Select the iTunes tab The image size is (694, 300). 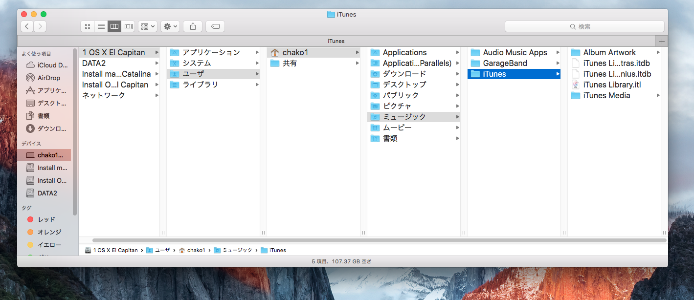point(336,41)
